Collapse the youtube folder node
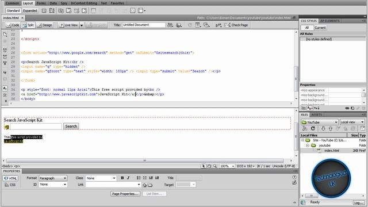Image resolution: width=368 pixels, height=207 pixels. click(x=307, y=145)
